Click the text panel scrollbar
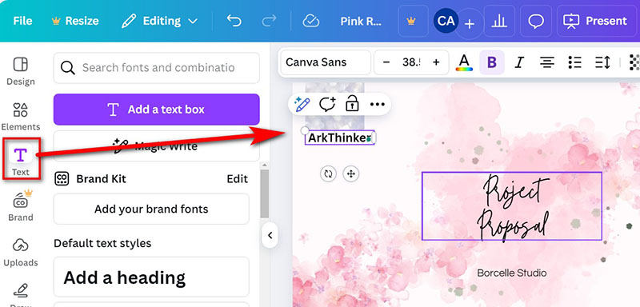Image resolution: width=640 pixels, height=307 pixels. pyautogui.click(x=265, y=193)
